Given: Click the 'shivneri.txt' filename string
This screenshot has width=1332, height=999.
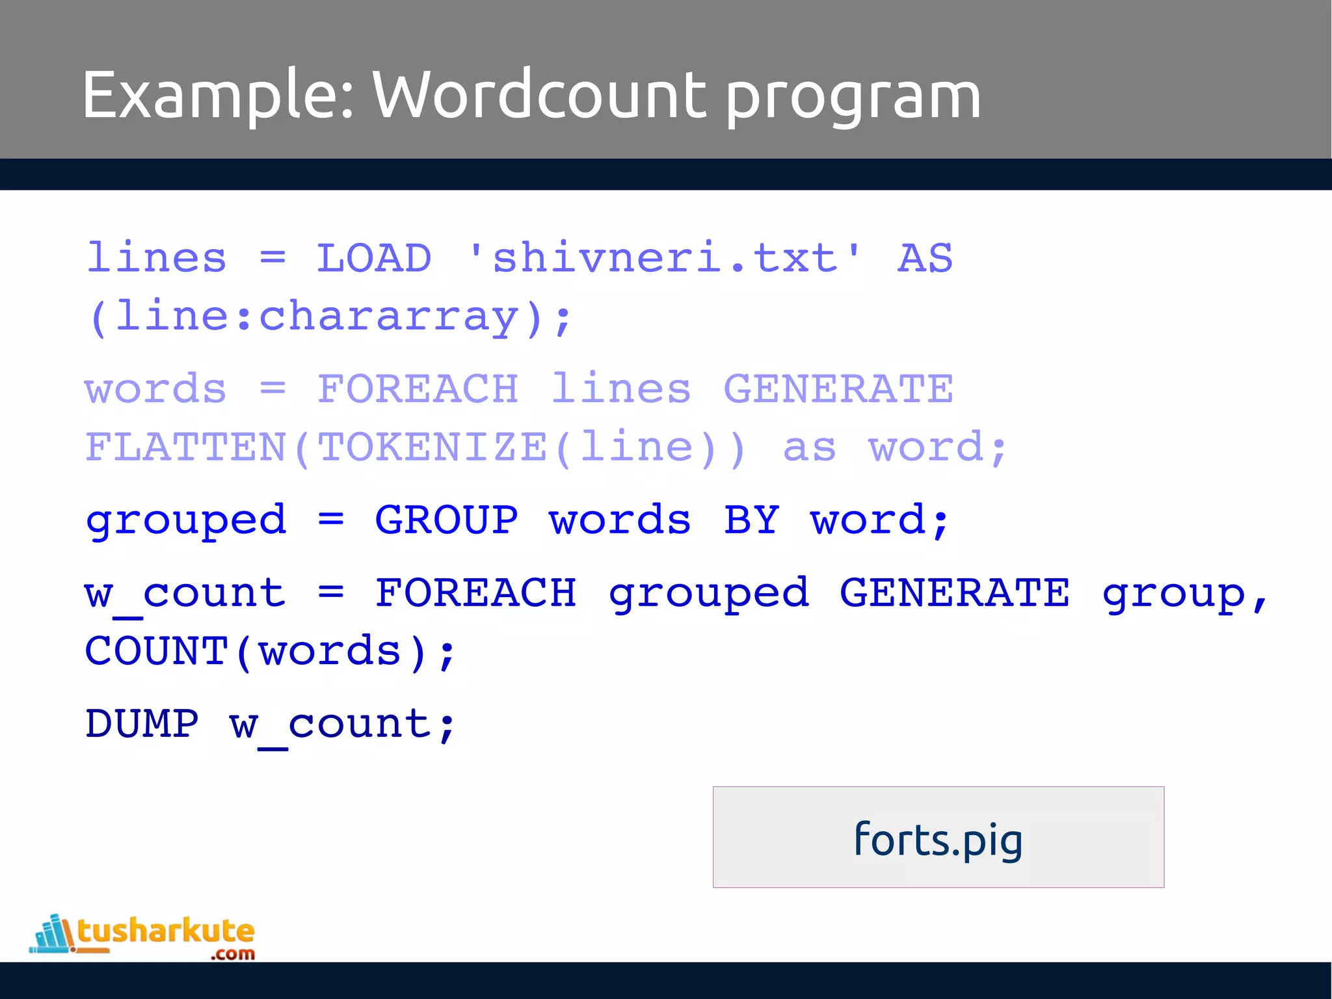Looking at the screenshot, I should [x=665, y=258].
